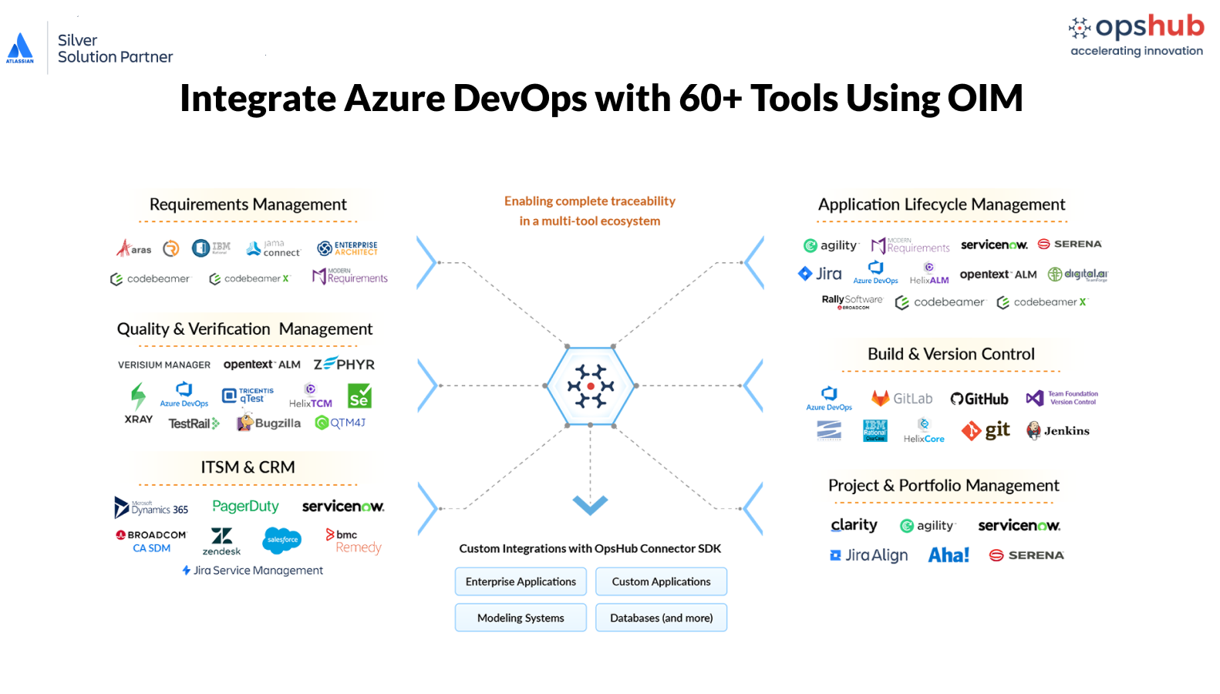Click the Quality & Verification Management heading

click(x=244, y=329)
